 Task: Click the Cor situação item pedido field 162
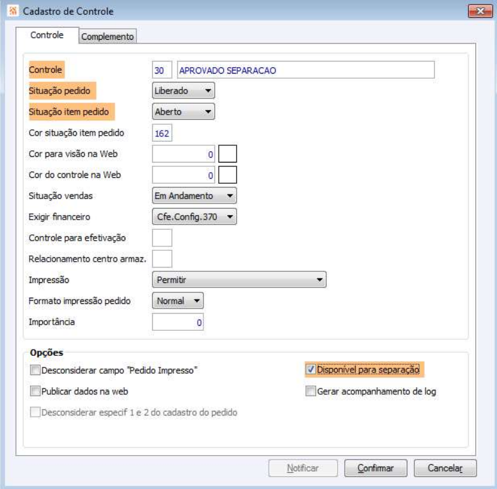click(162, 133)
